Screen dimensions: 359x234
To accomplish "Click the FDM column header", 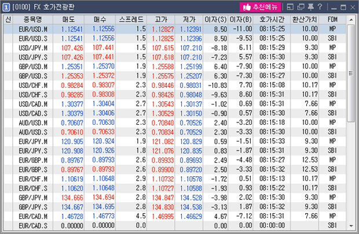I will pyautogui.click(x=332, y=20).
